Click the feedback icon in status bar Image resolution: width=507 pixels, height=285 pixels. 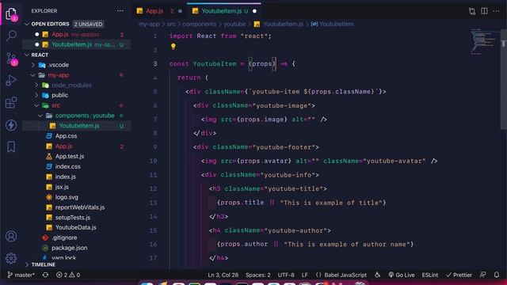pyautogui.click(x=482, y=275)
